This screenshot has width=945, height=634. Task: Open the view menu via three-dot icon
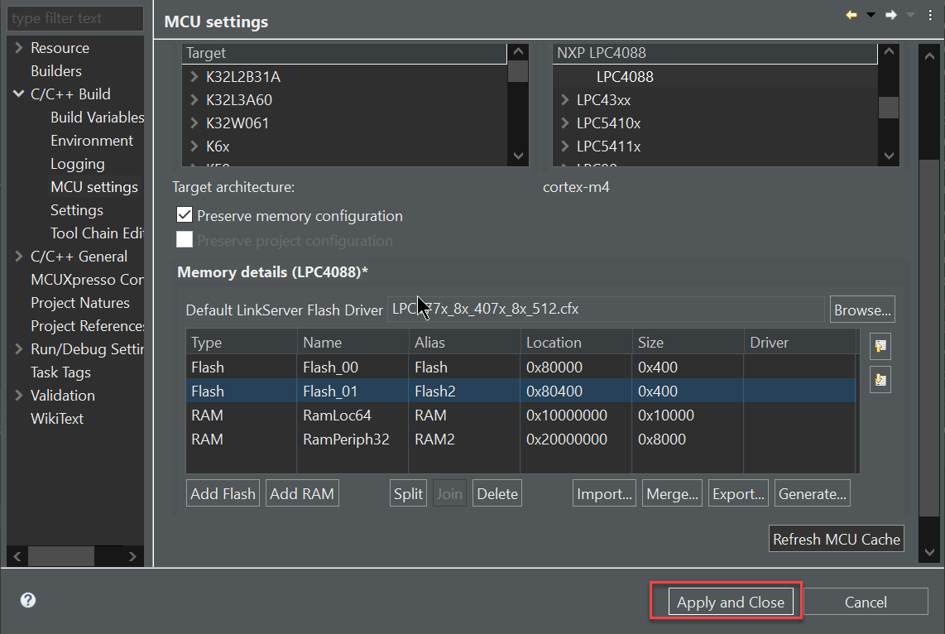(930, 14)
